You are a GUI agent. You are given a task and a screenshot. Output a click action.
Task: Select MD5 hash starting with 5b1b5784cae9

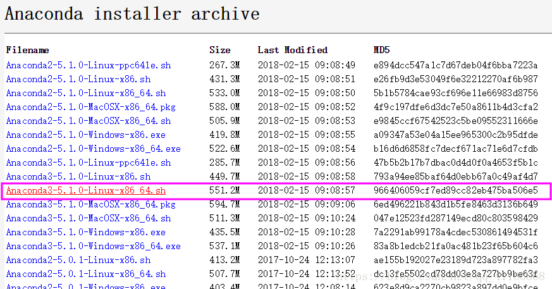coord(456,93)
